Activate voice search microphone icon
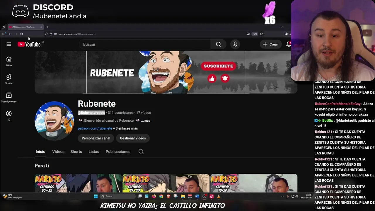 [x=235, y=44]
